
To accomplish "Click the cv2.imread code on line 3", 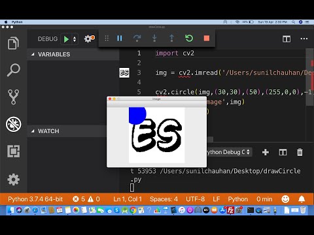I will pos(234,72).
